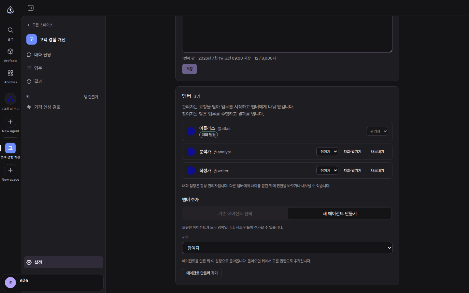Click 방 만들기 to create room
The width and height of the screenshot is (469, 293).
point(91,97)
